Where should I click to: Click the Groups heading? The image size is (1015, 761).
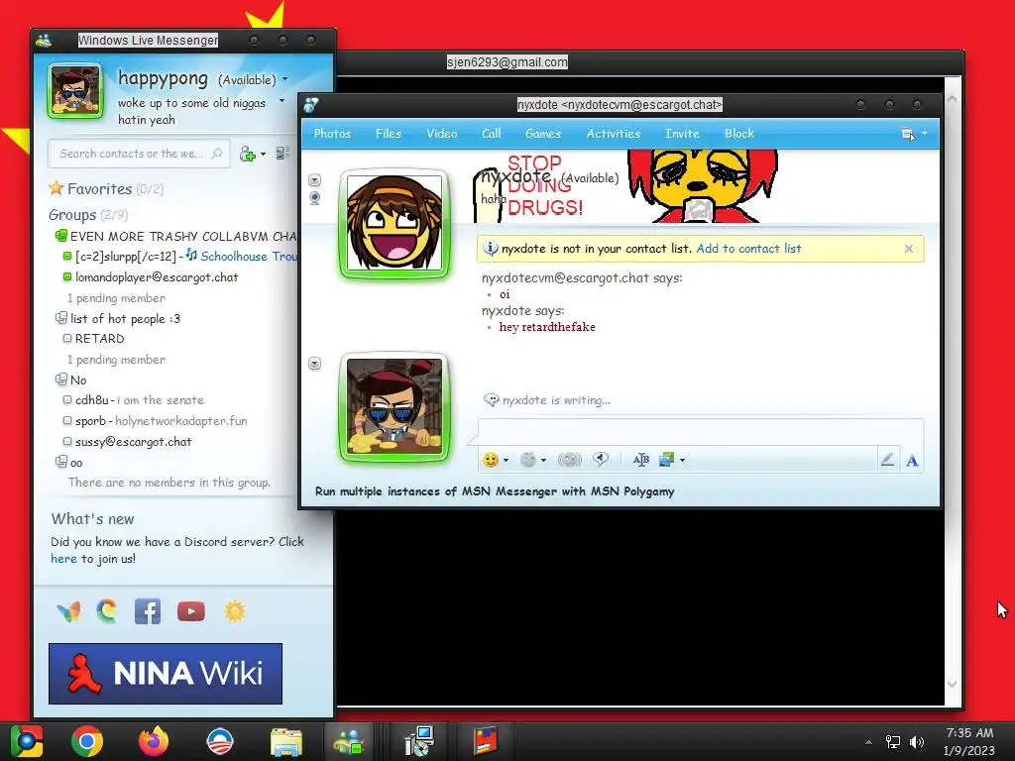pyautogui.click(x=71, y=215)
